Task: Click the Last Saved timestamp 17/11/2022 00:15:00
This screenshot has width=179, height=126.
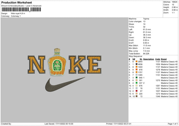Action: [x=64, y=124]
